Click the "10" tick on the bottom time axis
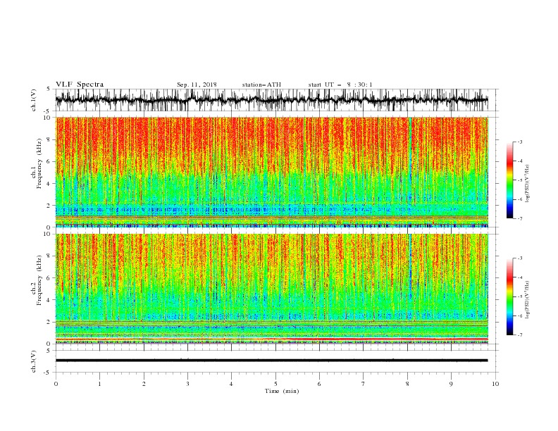The image size is (558, 431). (x=495, y=384)
